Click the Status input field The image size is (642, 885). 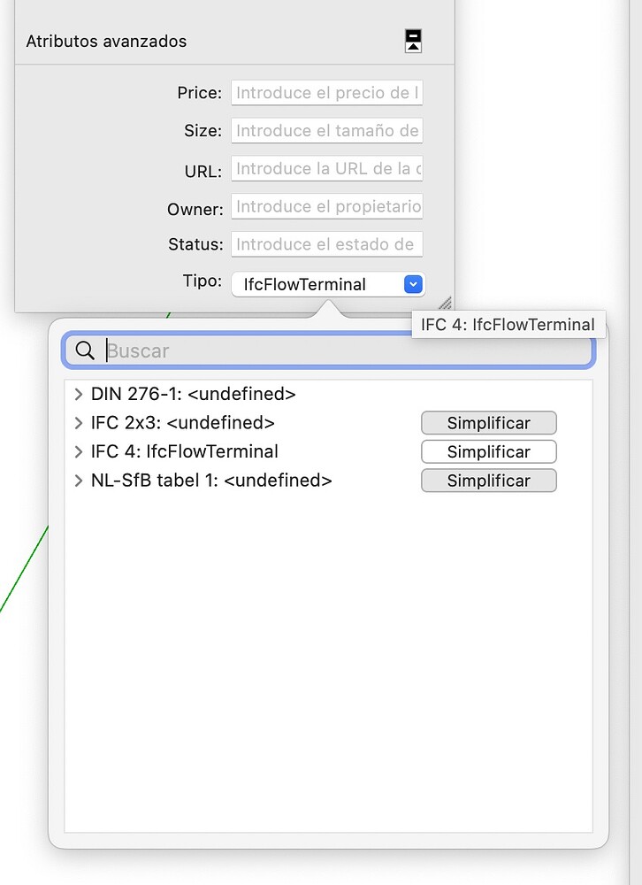click(x=326, y=244)
